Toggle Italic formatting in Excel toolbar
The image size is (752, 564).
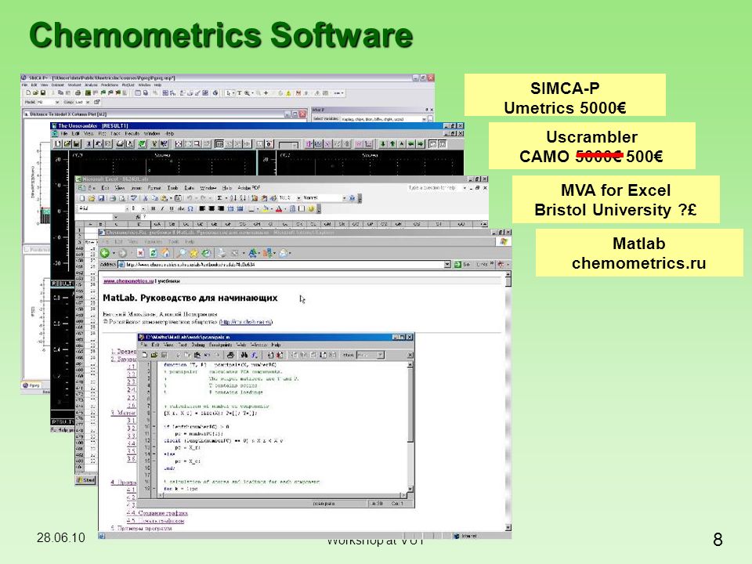click(x=163, y=208)
